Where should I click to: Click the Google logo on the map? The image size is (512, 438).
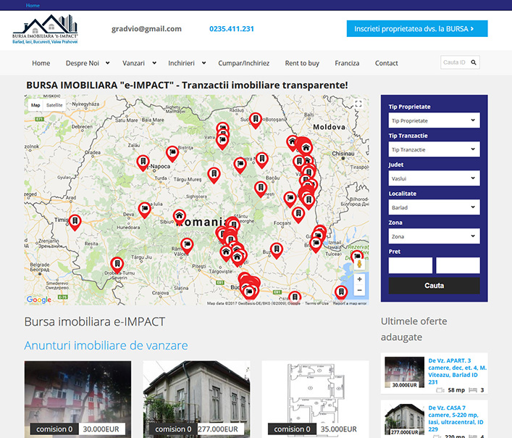point(39,299)
